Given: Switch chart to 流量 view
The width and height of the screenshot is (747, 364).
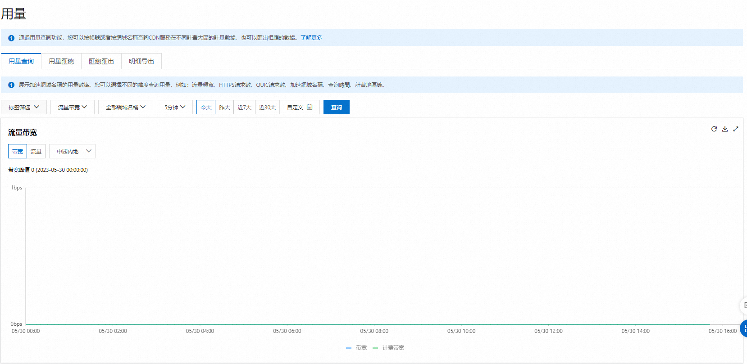Looking at the screenshot, I should tap(36, 151).
